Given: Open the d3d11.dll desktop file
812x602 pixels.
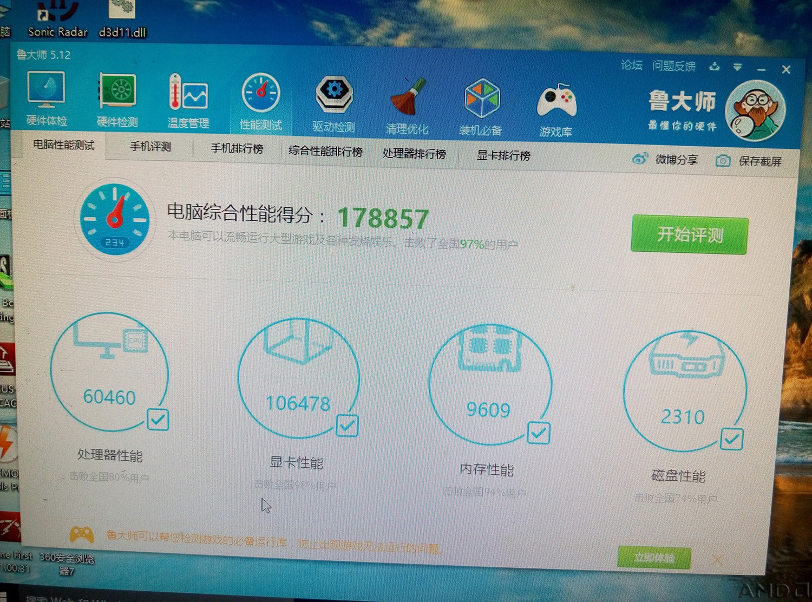Looking at the screenshot, I should pyautogui.click(x=122, y=19).
